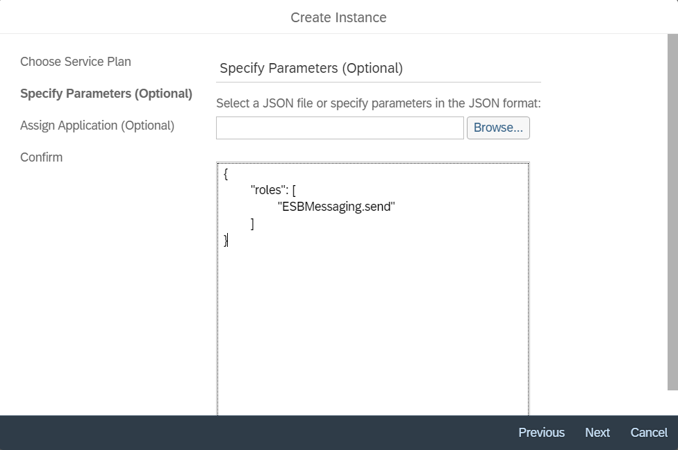Click the "Select a JSON file" label
This screenshot has width=678, height=450.
pyautogui.click(x=378, y=103)
